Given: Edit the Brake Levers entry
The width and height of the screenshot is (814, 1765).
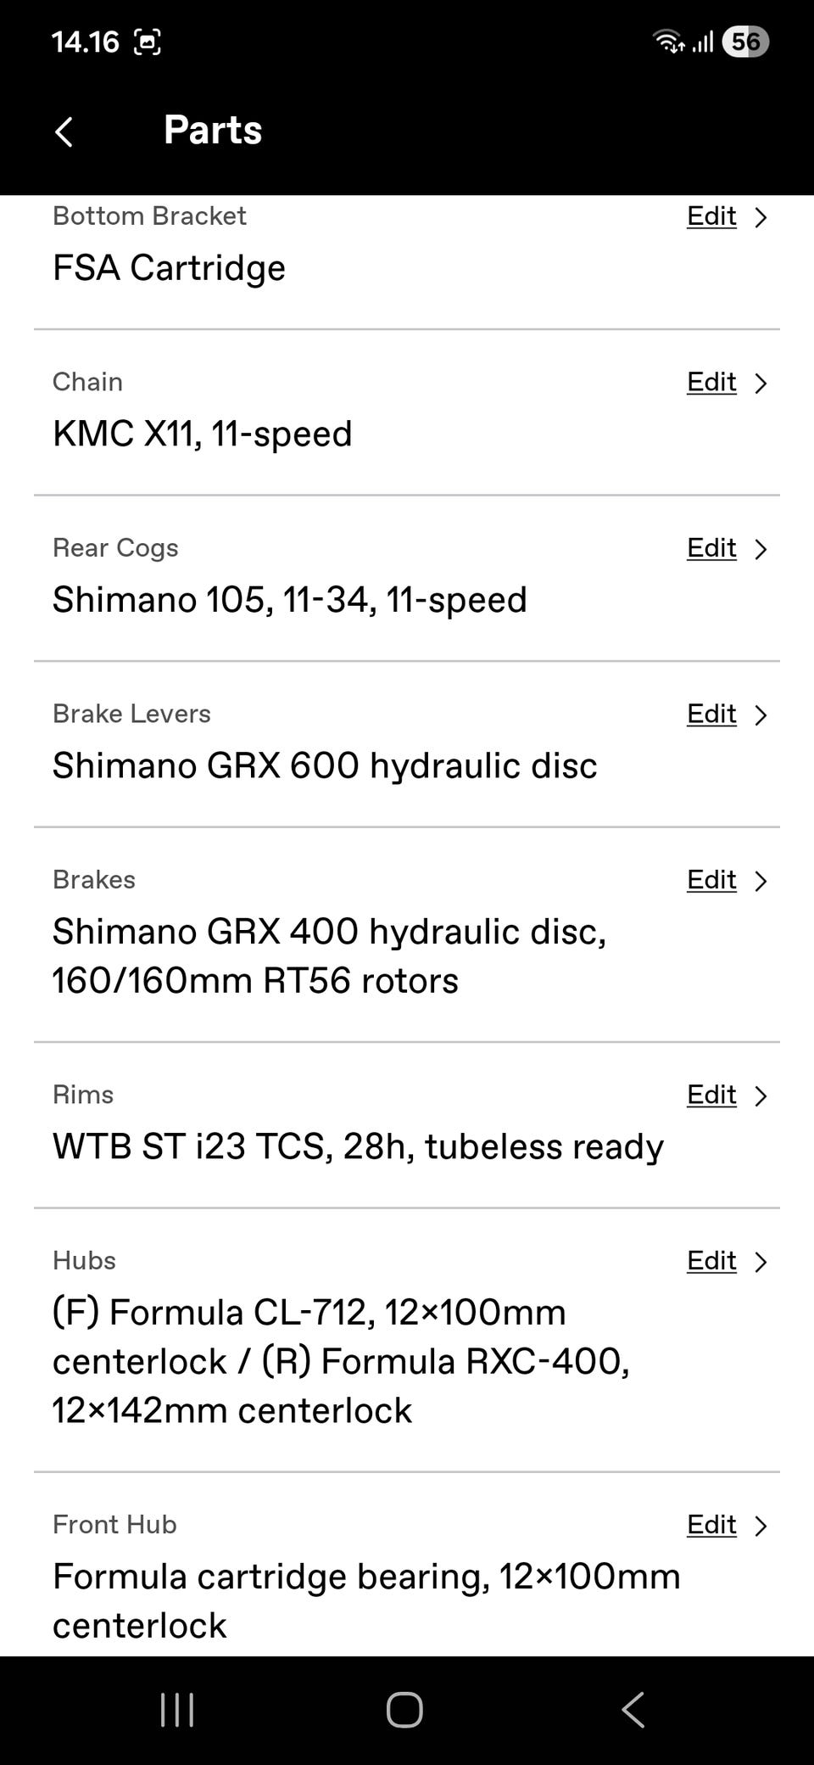Looking at the screenshot, I should [711, 714].
